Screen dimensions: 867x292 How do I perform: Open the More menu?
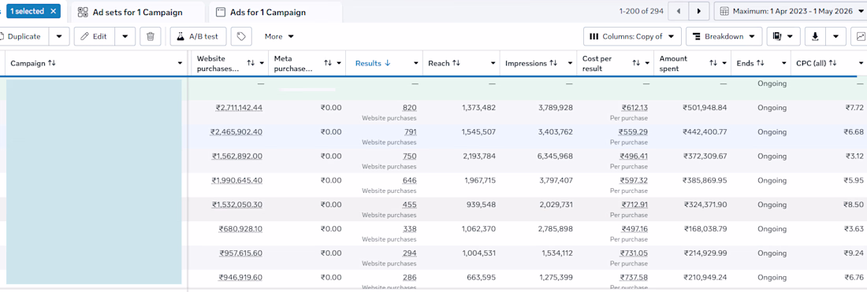[279, 36]
